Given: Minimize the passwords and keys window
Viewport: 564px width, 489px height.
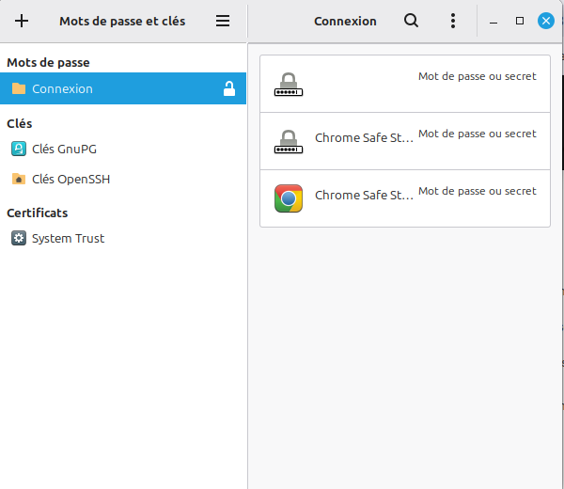Looking at the screenshot, I should (x=494, y=21).
